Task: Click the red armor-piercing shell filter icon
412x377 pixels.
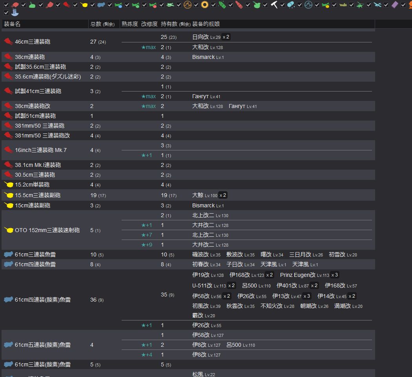Action: 239,5
